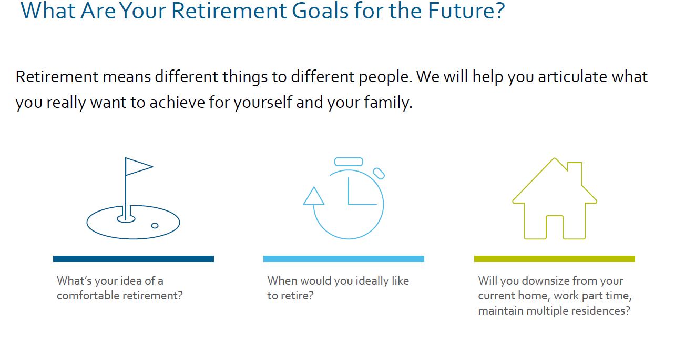Select the light blue divider bar
The height and width of the screenshot is (342, 685).
pyautogui.click(x=344, y=259)
